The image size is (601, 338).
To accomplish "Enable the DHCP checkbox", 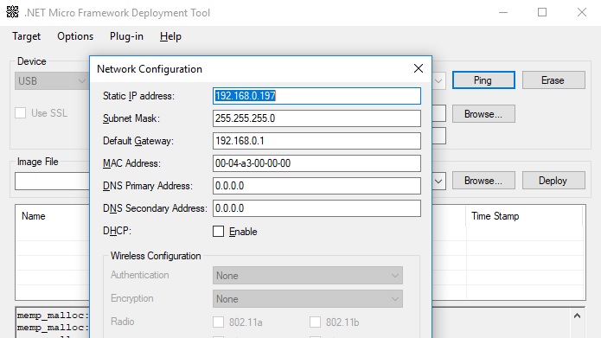I will [218, 231].
